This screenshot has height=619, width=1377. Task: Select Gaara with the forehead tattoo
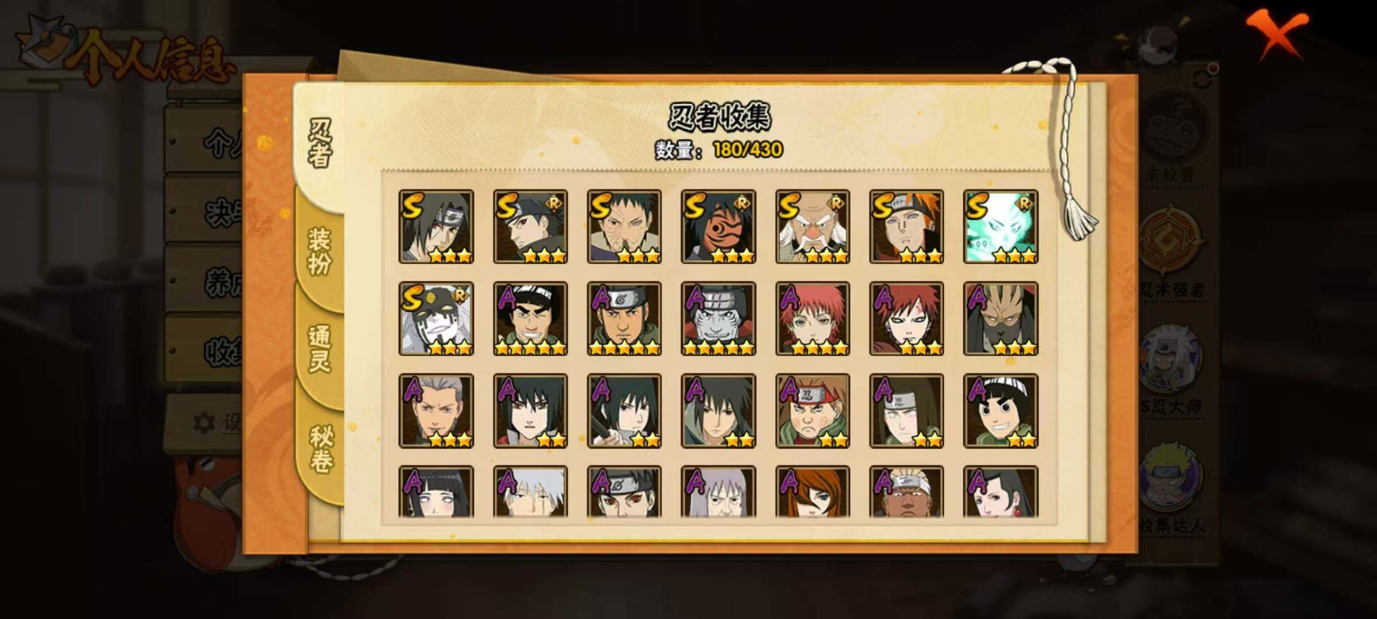pyautogui.click(x=907, y=319)
